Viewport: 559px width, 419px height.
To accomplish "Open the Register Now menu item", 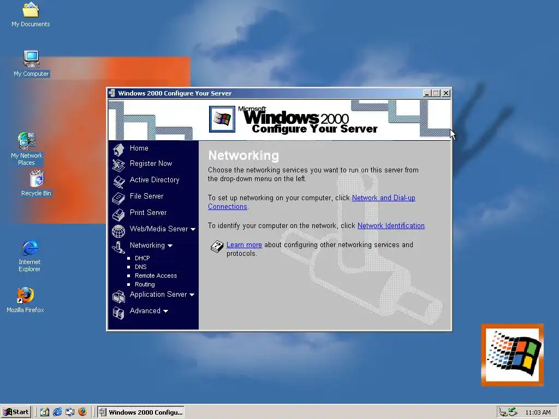I will [151, 164].
